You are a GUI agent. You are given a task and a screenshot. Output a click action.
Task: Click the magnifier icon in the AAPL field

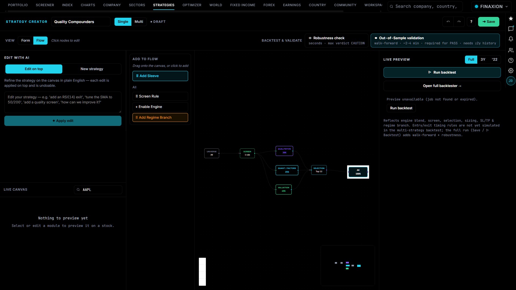click(78, 190)
